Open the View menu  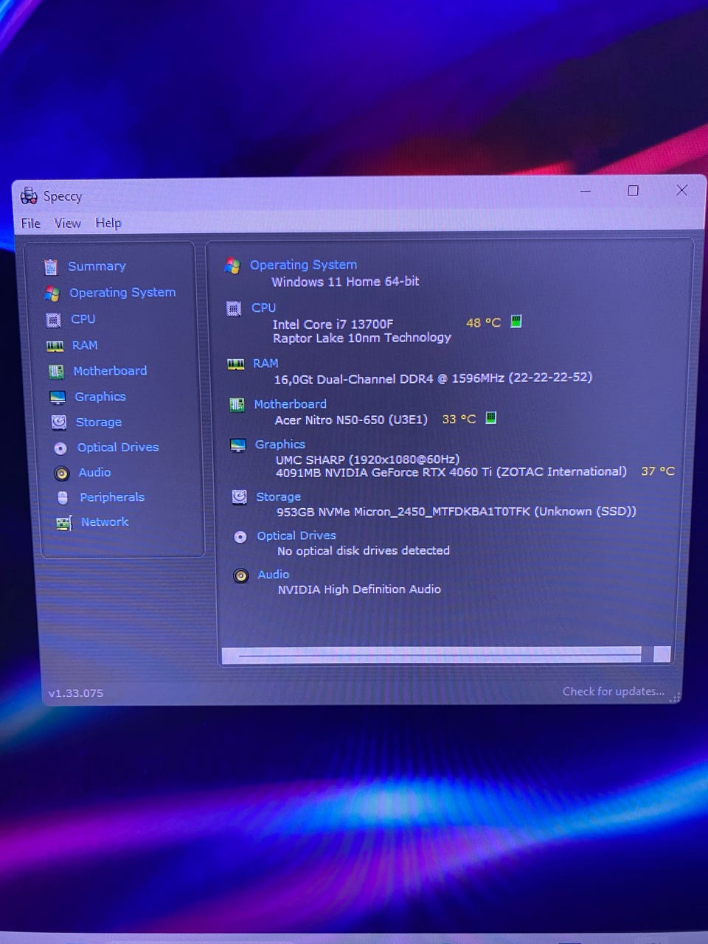(x=68, y=223)
